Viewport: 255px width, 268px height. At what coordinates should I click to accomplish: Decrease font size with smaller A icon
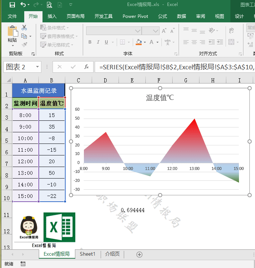[x=173, y=31]
